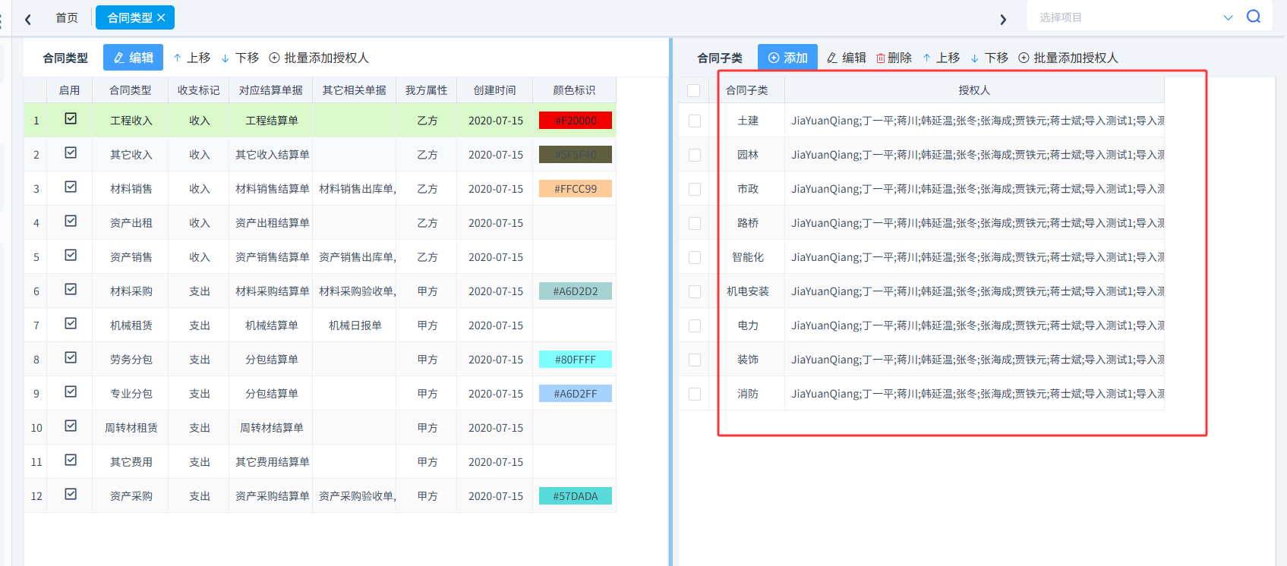1287x566 pixels.
Task: Select the 专业分包 contract type cell
Action: point(131,394)
